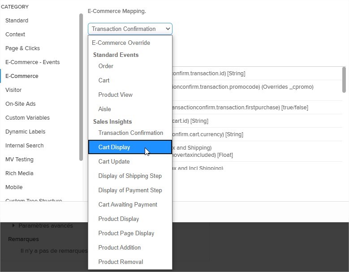Select Cart Update option
Image resolution: width=349 pixels, height=272 pixels.
[114, 162]
